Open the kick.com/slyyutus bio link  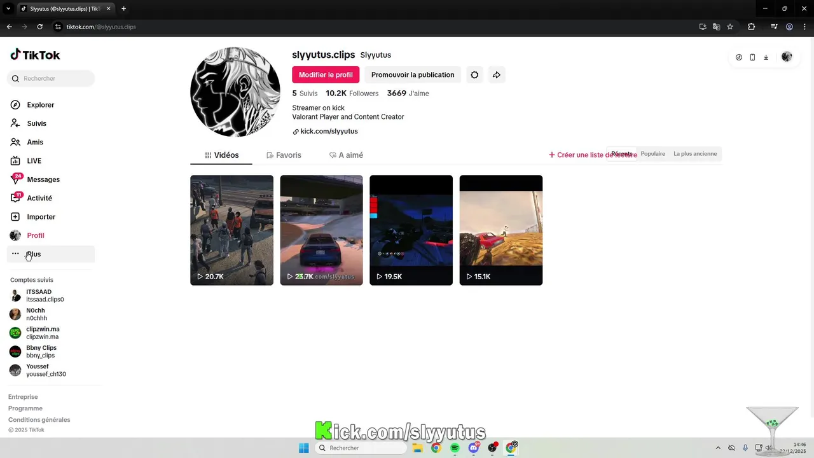[329, 132]
